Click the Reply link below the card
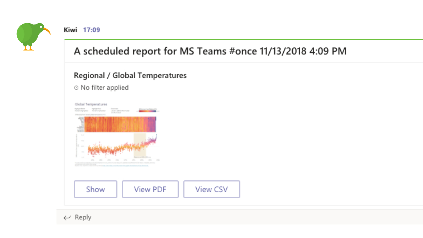The height and width of the screenshot is (238, 423). (x=83, y=217)
